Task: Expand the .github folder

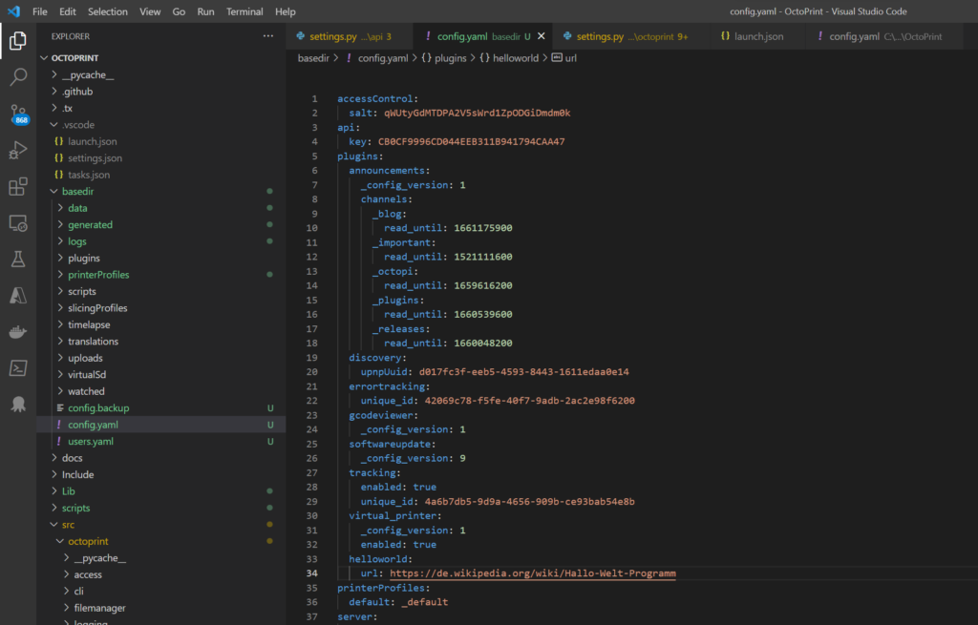Action: coord(77,92)
